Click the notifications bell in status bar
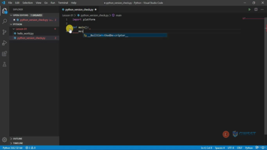This screenshot has width=267, height=150. coord(263,147)
